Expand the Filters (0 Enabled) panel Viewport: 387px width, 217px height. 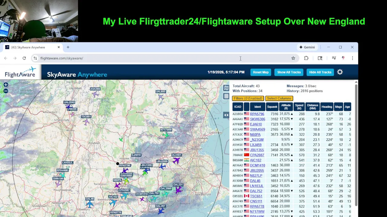tap(248, 98)
